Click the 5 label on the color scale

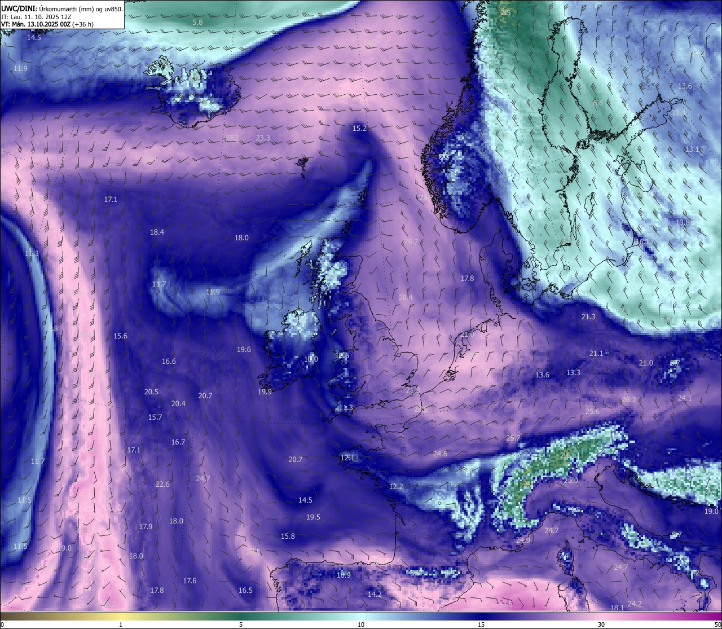pos(241,624)
